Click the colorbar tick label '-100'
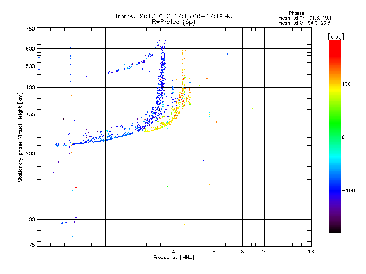Screen dimensions: 366x274 pos(348,190)
